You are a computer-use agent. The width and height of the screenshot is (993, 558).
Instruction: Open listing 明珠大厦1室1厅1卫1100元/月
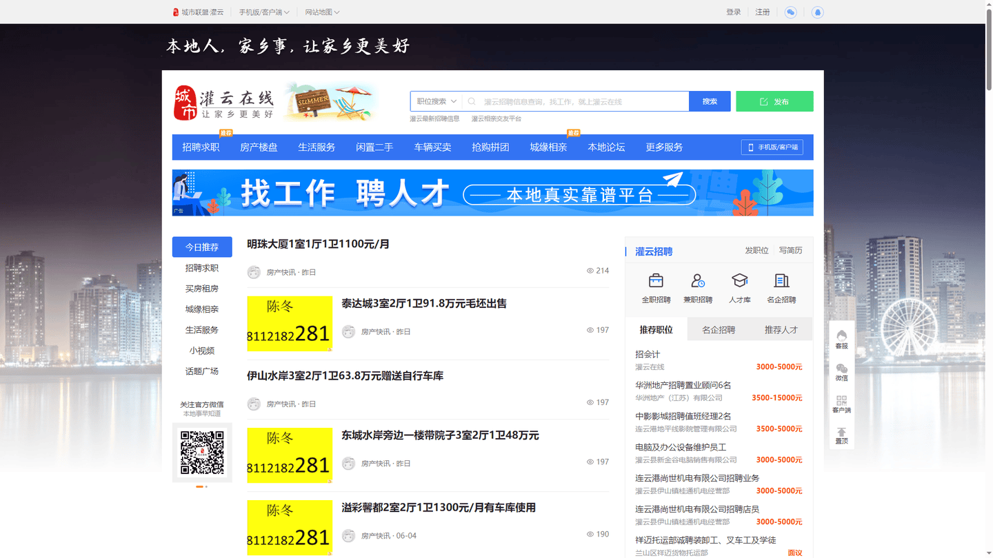tap(319, 245)
